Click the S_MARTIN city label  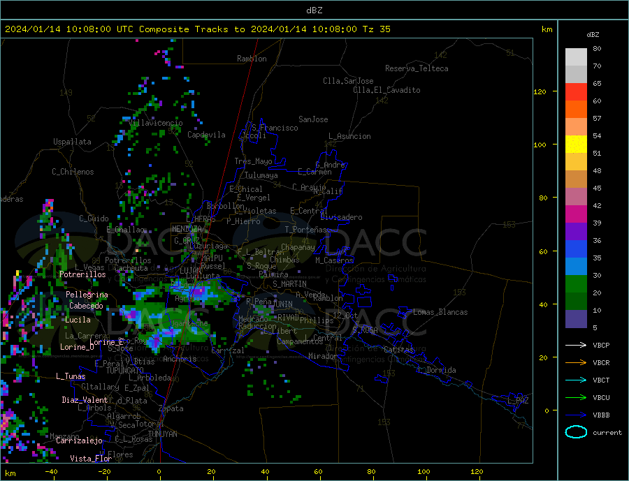(x=289, y=284)
